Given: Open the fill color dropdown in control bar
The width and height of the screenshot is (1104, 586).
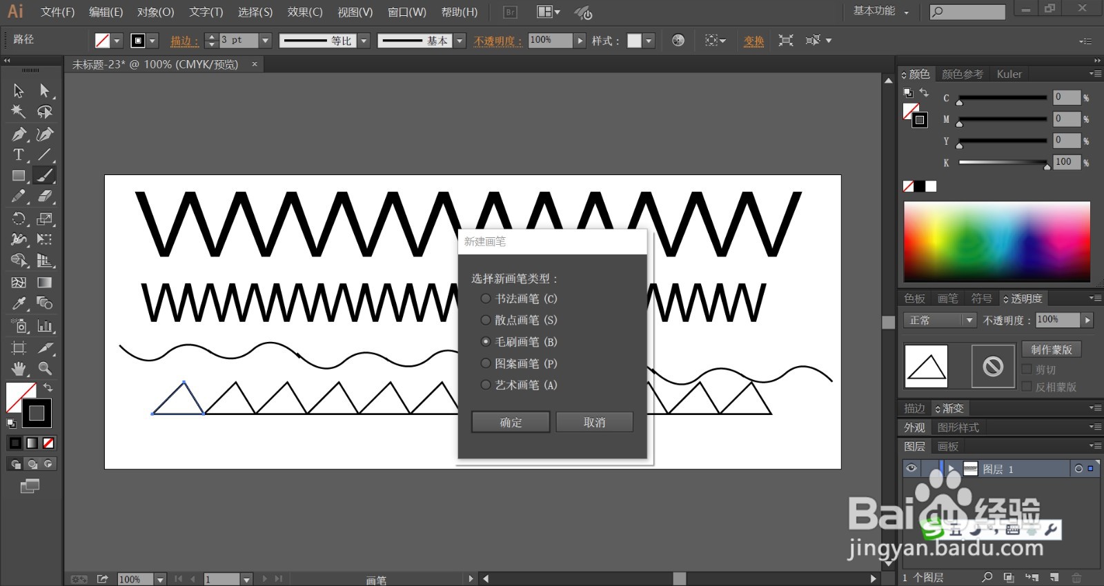Looking at the screenshot, I should click(117, 41).
